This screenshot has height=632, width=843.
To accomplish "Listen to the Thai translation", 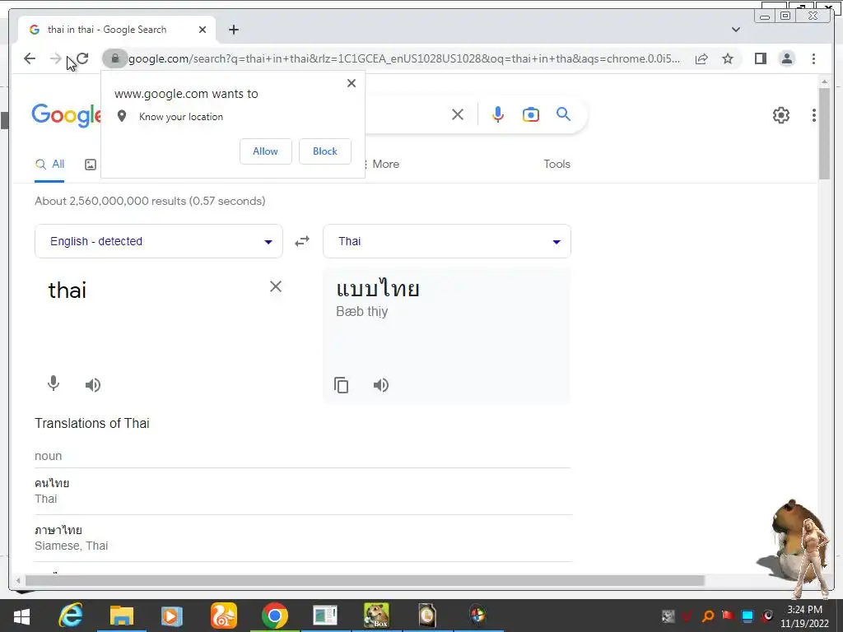I will pos(381,385).
